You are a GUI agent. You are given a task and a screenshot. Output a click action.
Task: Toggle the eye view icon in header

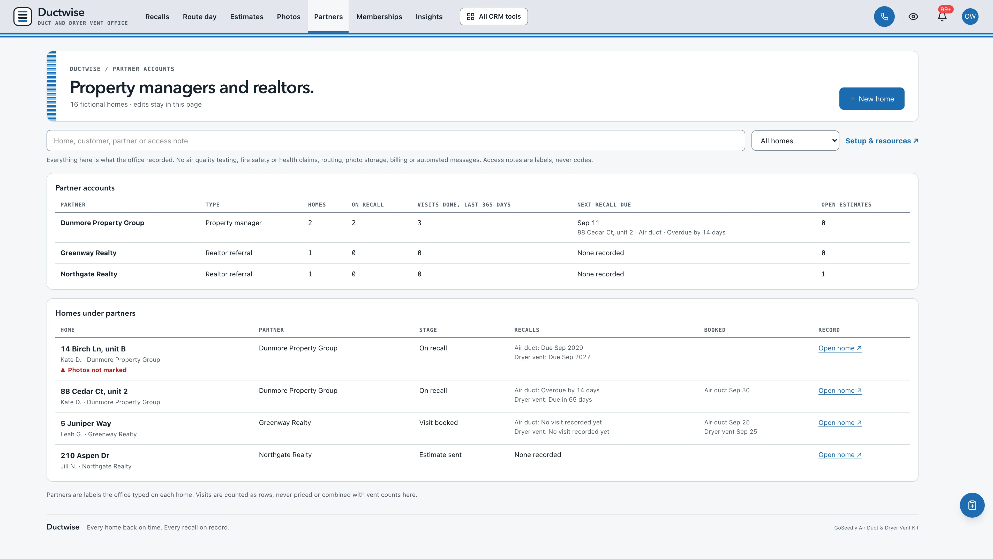(913, 17)
